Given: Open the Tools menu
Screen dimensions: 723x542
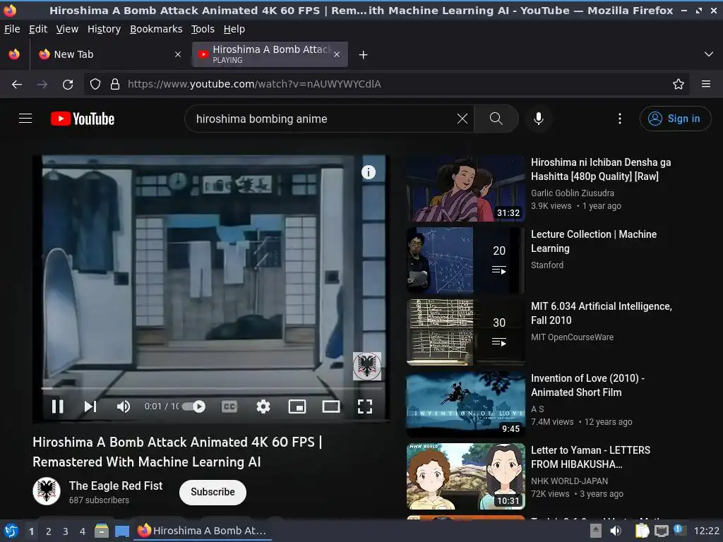Looking at the screenshot, I should (x=203, y=29).
